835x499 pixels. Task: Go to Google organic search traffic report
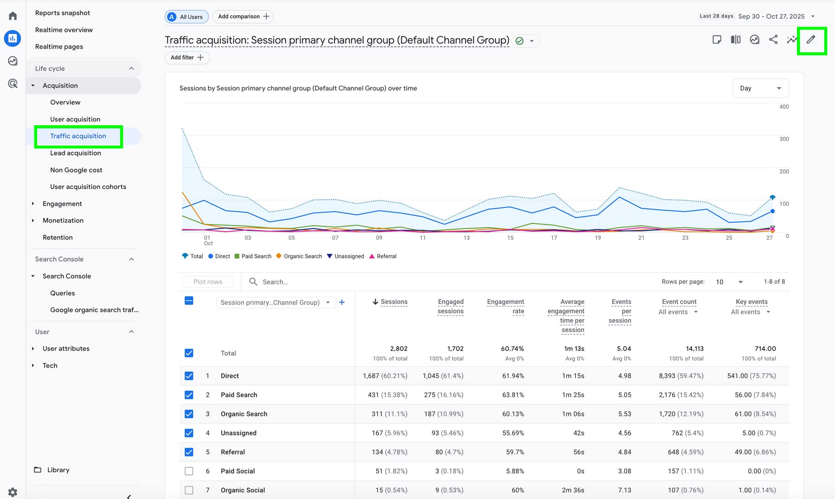94,310
